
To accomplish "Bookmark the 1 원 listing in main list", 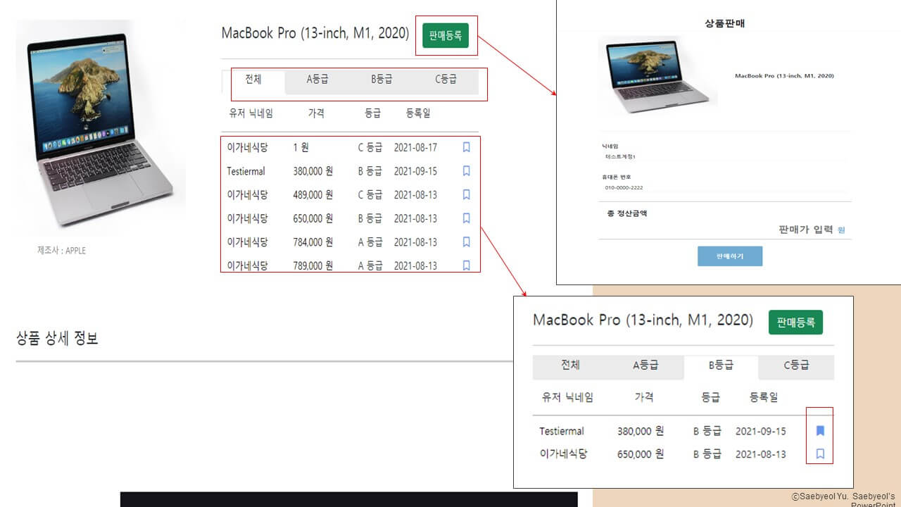I will [466, 147].
